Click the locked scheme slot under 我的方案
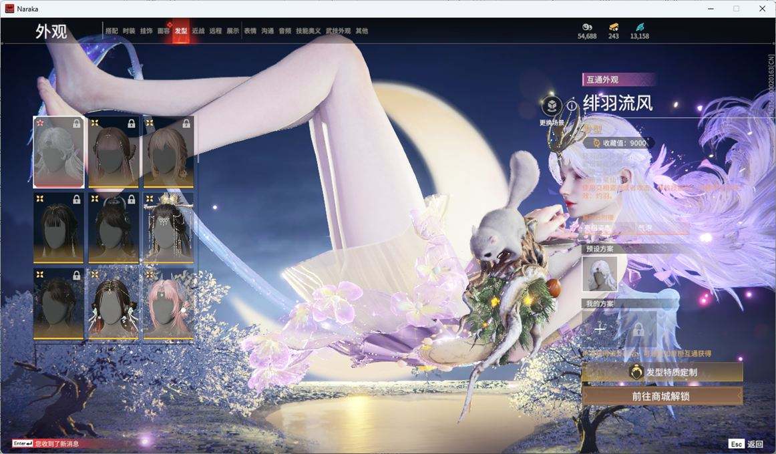Screen dimensions: 776x454 pos(638,329)
